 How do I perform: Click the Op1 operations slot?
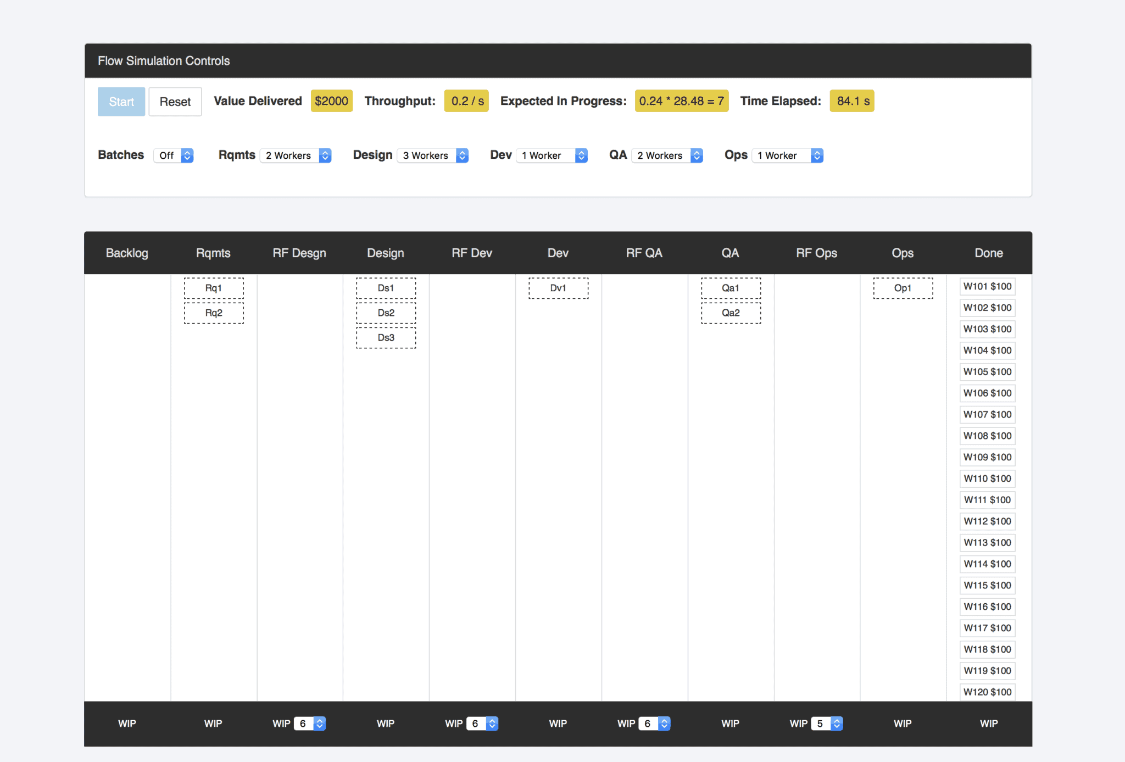903,288
